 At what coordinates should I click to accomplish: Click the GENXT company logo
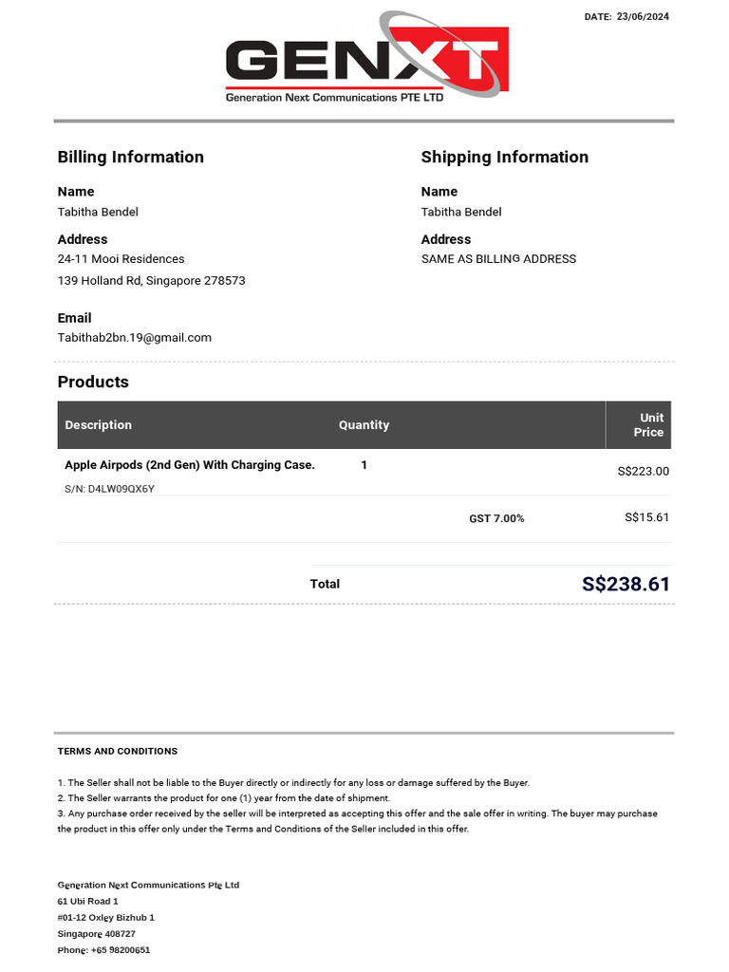(366, 61)
